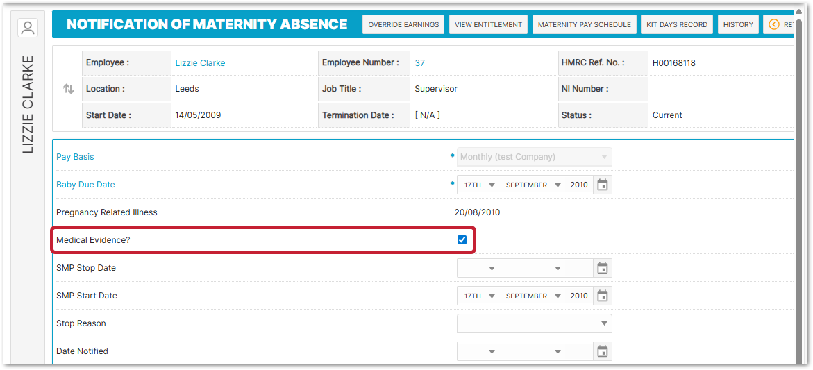Expand the Baby Due Date month dropdown

[533, 185]
